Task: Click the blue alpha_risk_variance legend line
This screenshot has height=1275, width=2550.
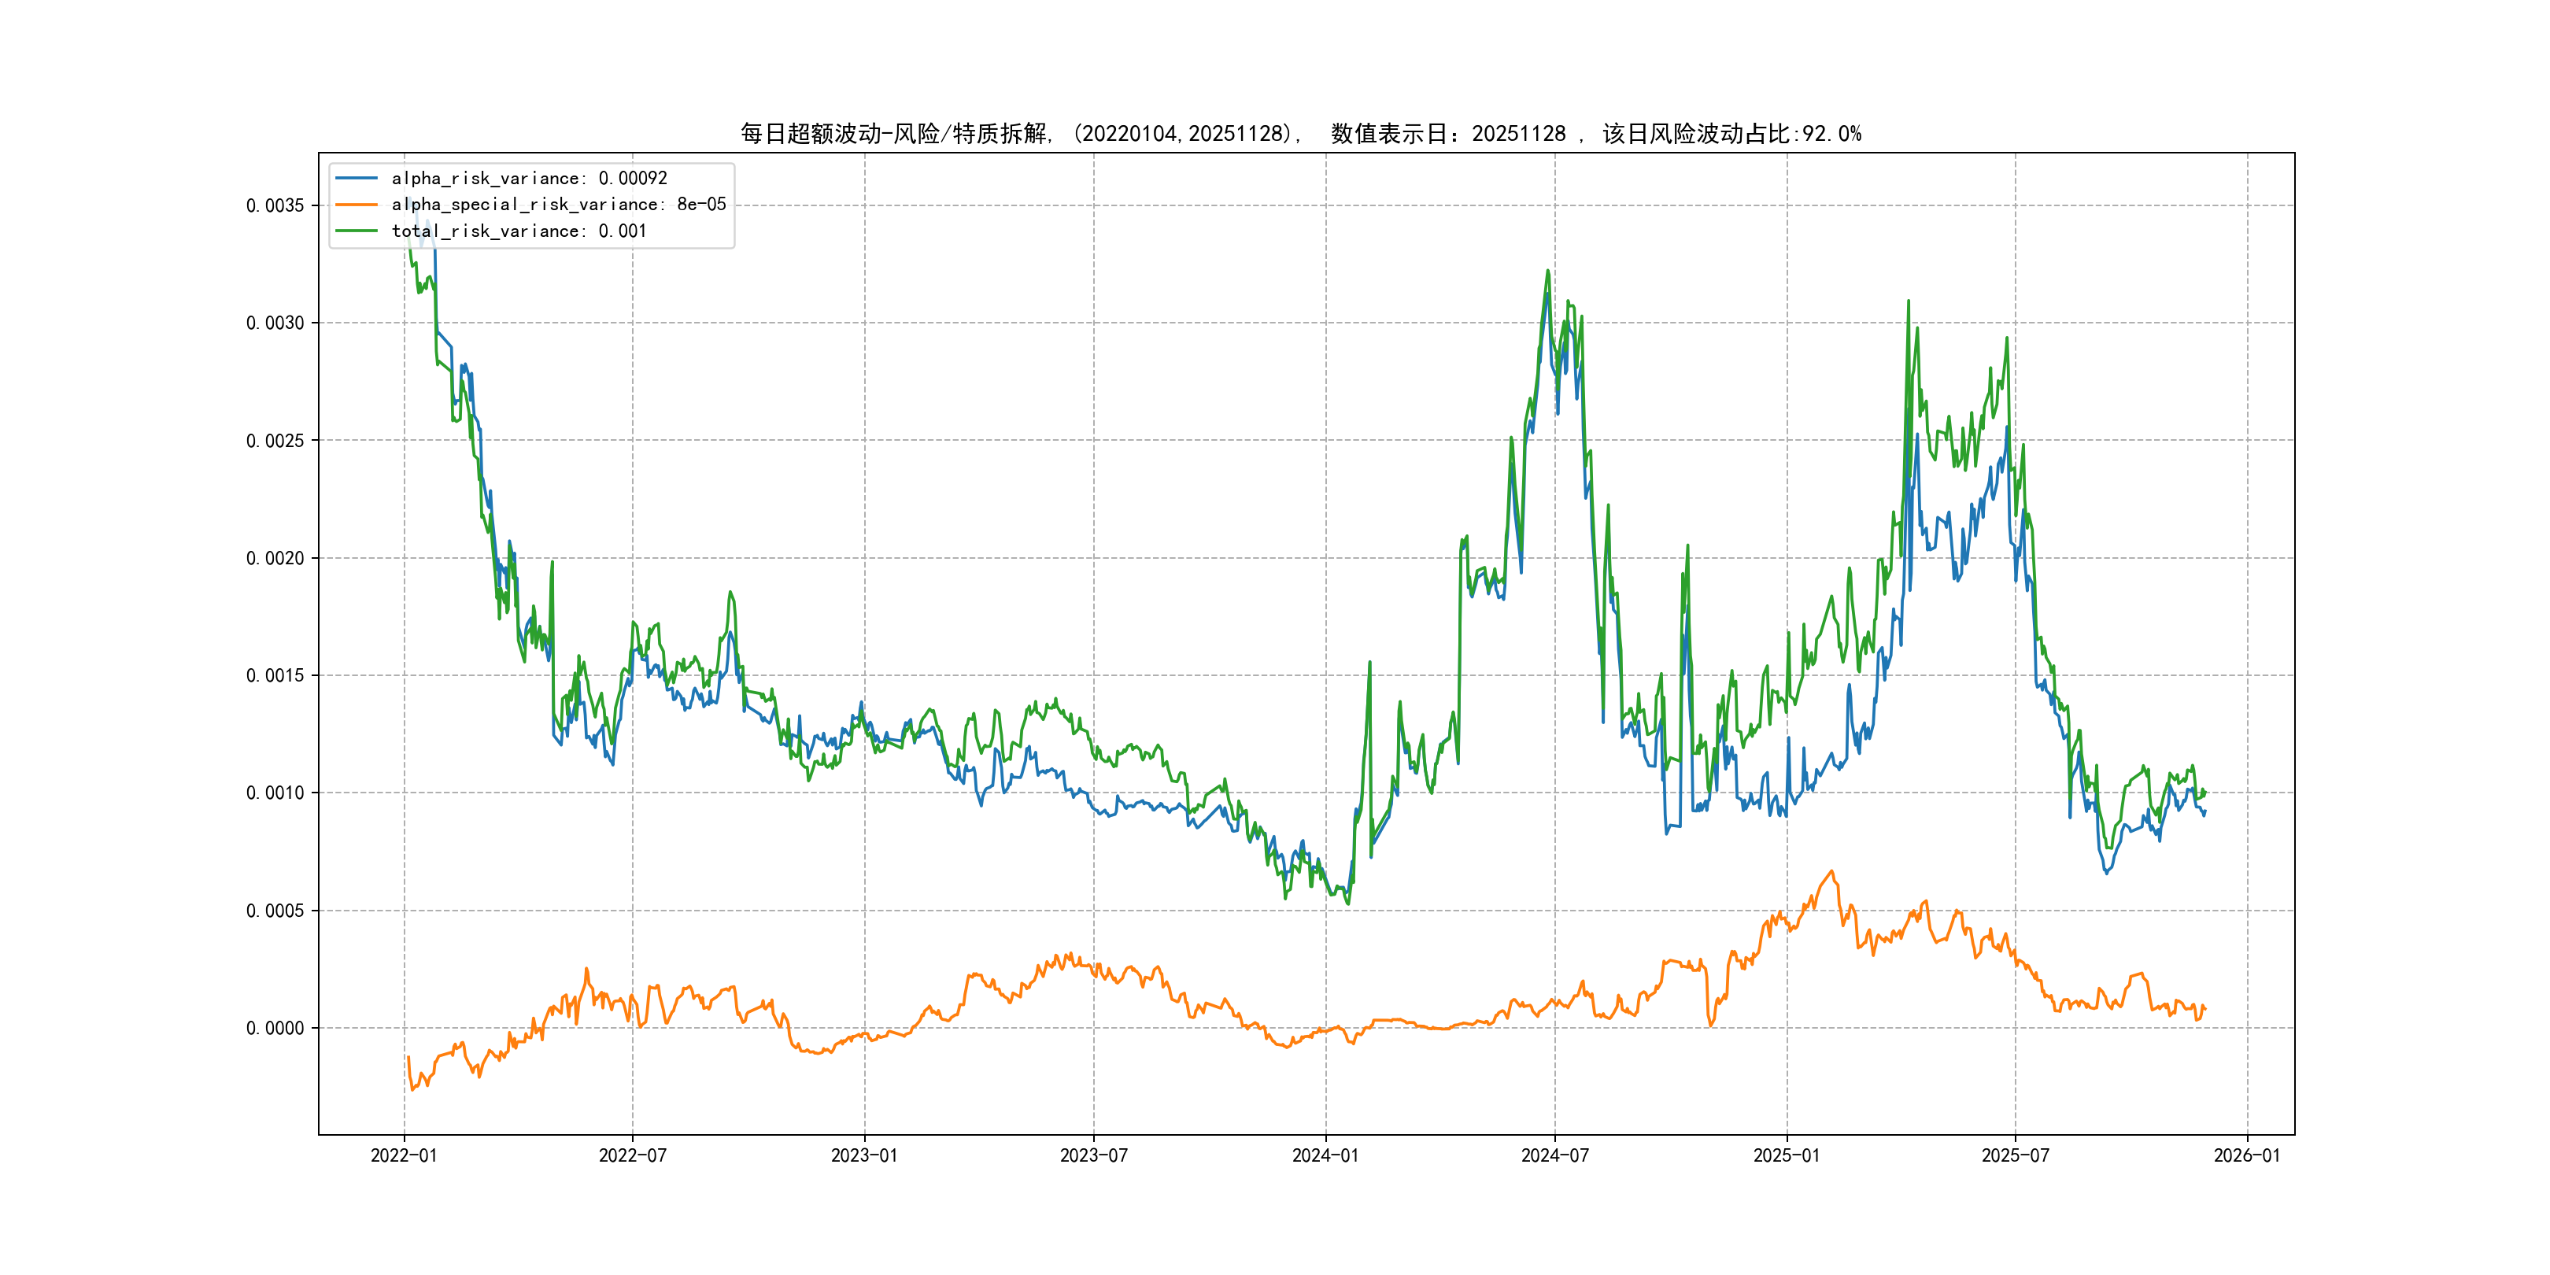Action: pyautogui.click(x=357, y=178)
